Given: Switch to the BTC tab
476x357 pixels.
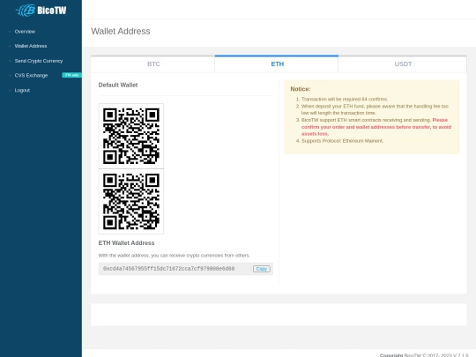Looking at the screenshot, I should pyautogui.click(x=153, y=64).
